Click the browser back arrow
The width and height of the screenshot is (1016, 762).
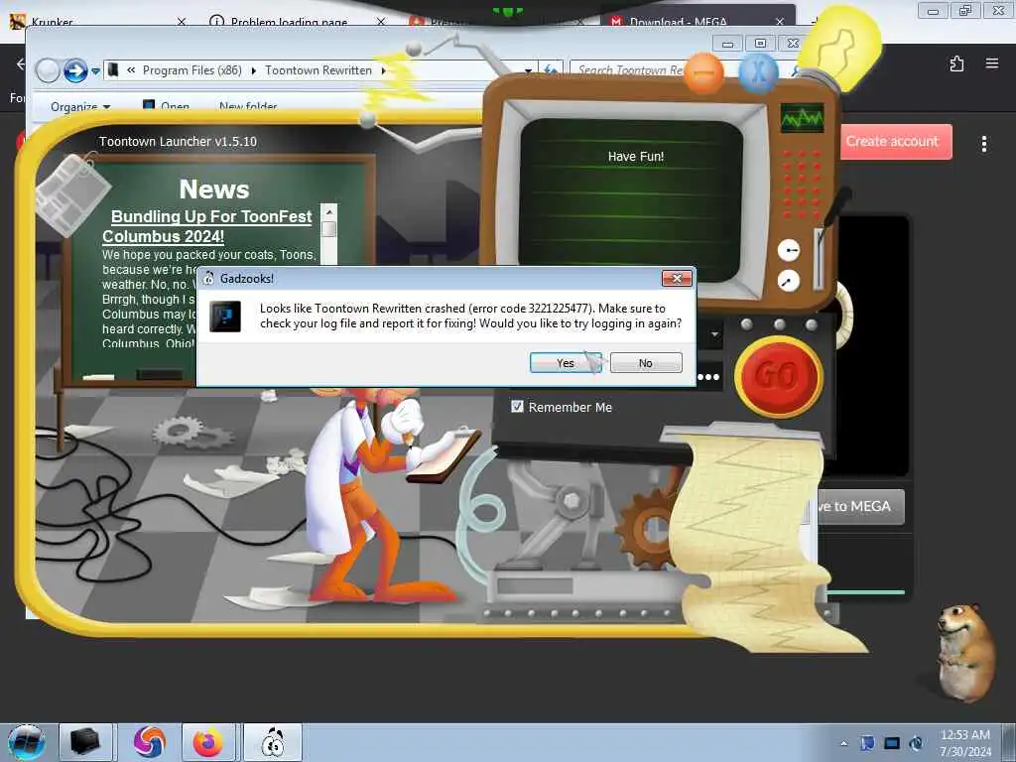(x=21, y=63)
